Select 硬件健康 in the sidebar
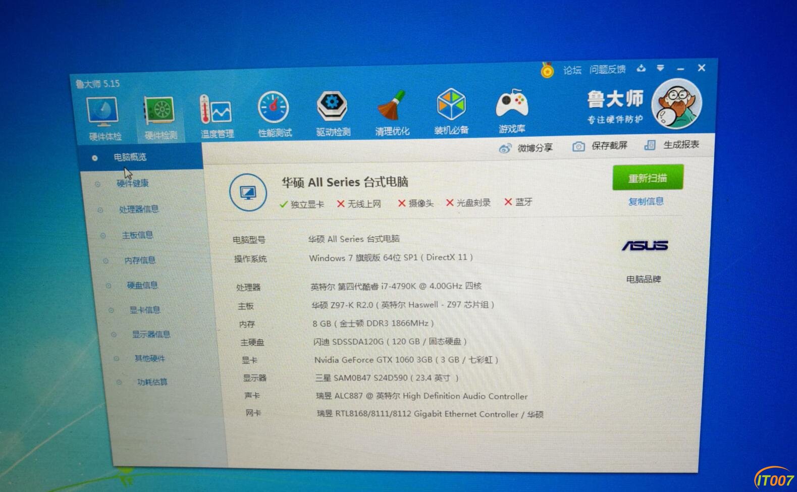This screenshot has height=492, width=797. [133, 183]
